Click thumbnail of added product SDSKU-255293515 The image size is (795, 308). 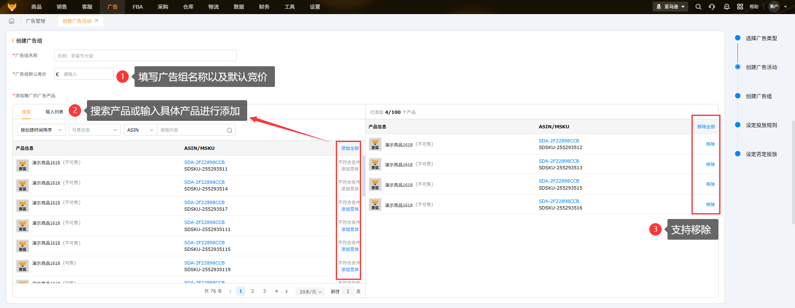click(x=375, y=184)
